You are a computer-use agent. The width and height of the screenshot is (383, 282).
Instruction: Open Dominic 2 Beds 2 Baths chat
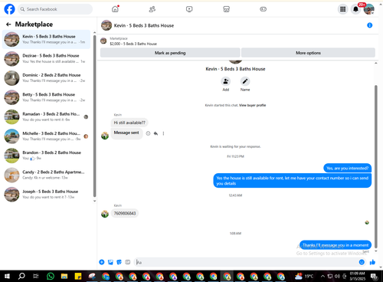coord(46,78)
